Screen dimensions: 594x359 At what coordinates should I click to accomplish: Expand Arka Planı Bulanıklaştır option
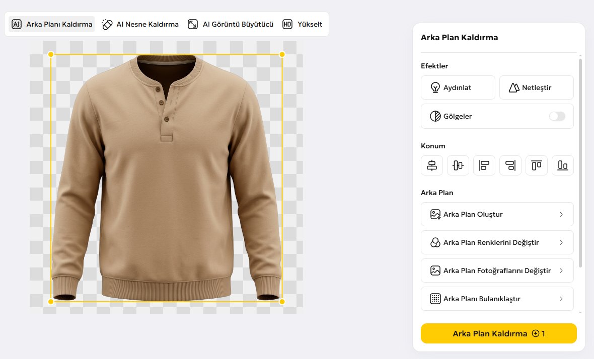click(497, 299)
